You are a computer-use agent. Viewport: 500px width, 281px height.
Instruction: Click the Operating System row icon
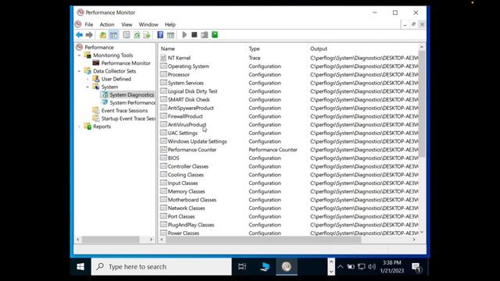(x=163, y=66)
